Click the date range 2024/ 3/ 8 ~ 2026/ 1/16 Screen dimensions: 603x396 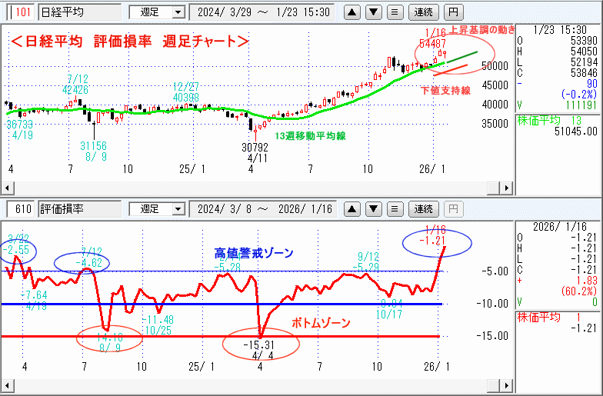click(263, 209)
